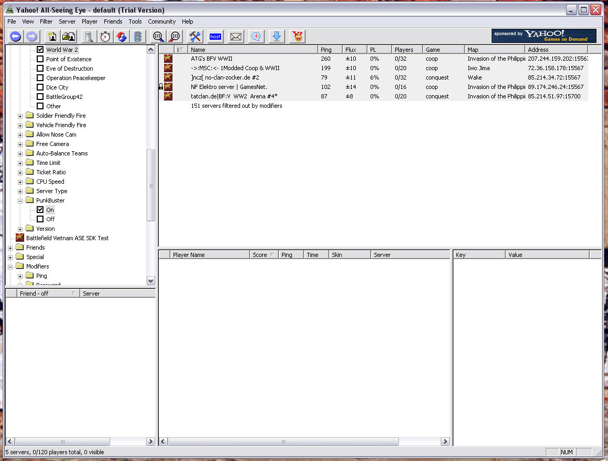Select the tatclan.de BF:V WW2 Arena server row
The height and width of the screenshot is (461, 608).
234,96
